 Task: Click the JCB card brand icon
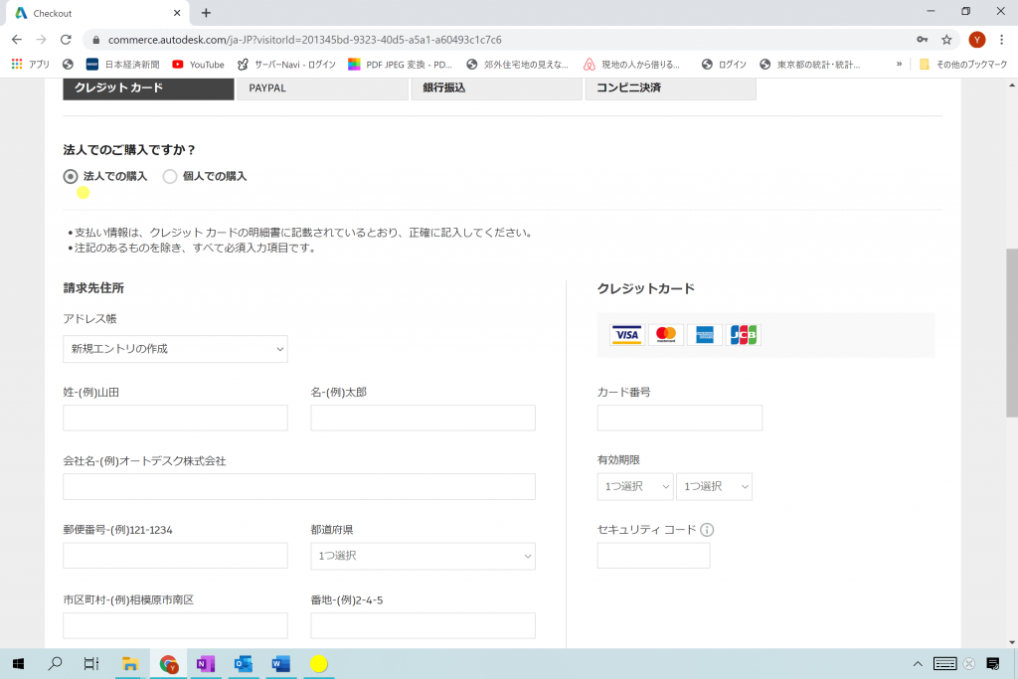pyautogui.click(x=743, y=335)
